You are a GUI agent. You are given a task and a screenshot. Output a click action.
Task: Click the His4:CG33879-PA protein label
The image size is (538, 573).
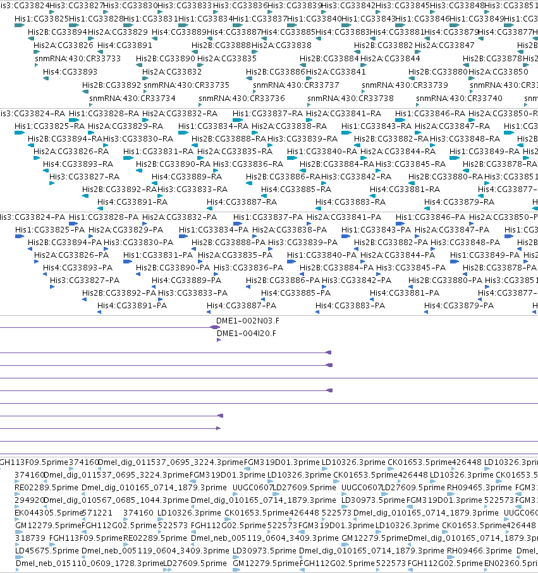coord(459,305)
